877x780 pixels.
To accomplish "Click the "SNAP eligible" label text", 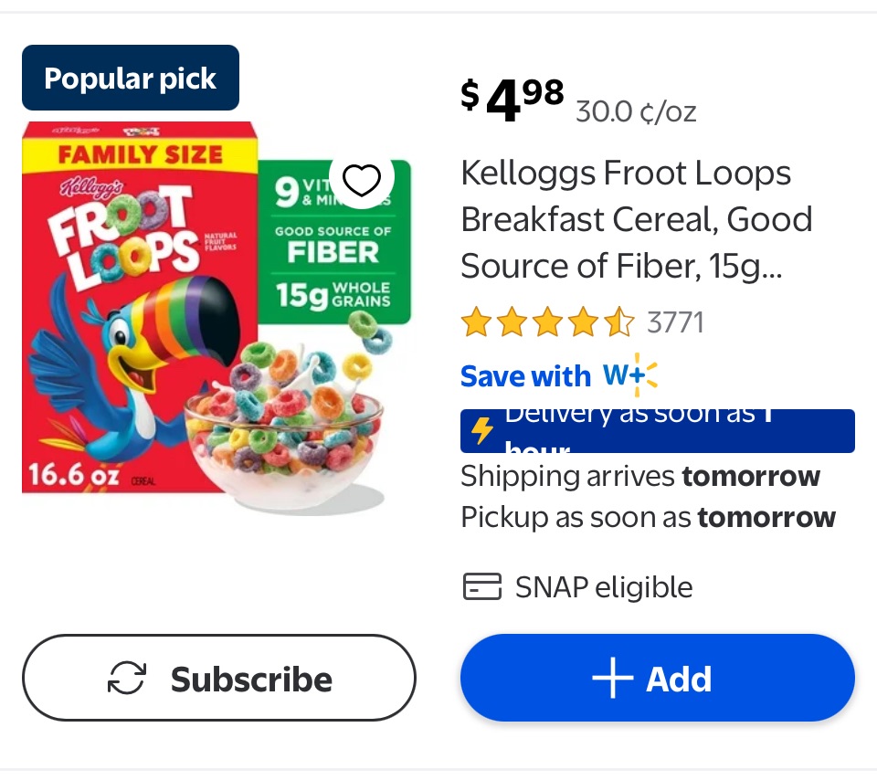I will point(604,587).
